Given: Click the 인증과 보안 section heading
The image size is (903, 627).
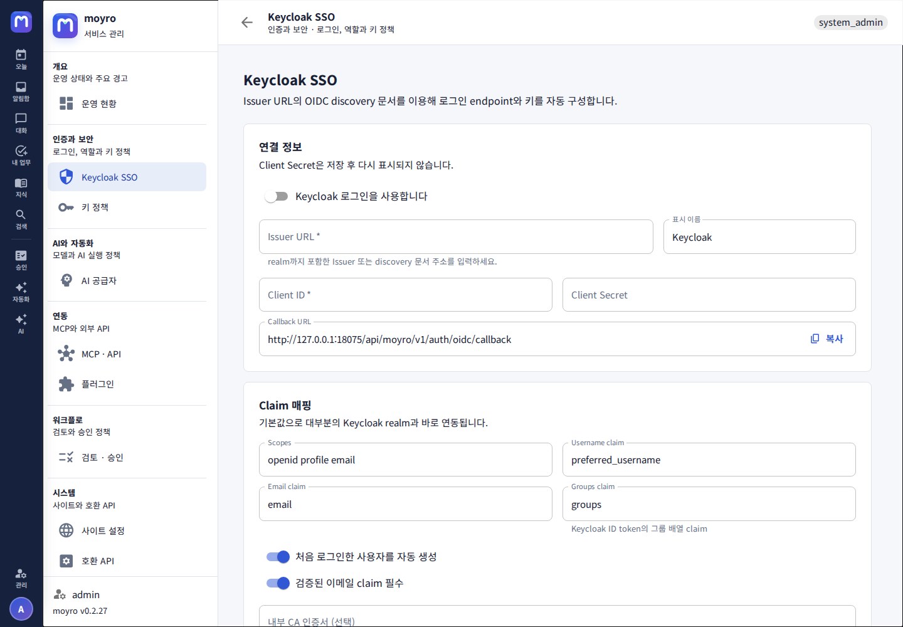Looking at the screenshot, I should tap(73, 139).
